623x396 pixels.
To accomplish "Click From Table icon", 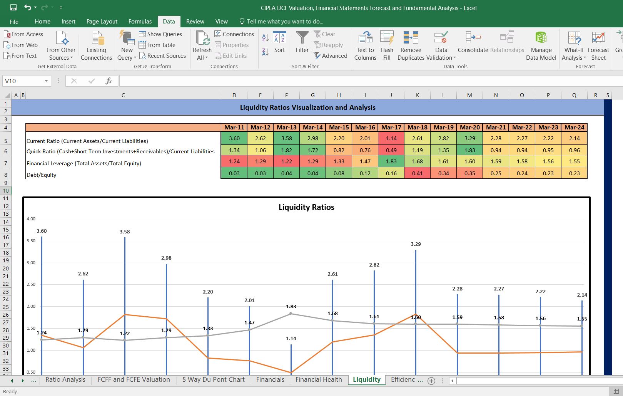I will [142, 45].
